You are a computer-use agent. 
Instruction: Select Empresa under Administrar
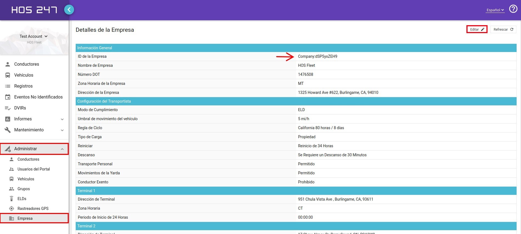(25, 218)
